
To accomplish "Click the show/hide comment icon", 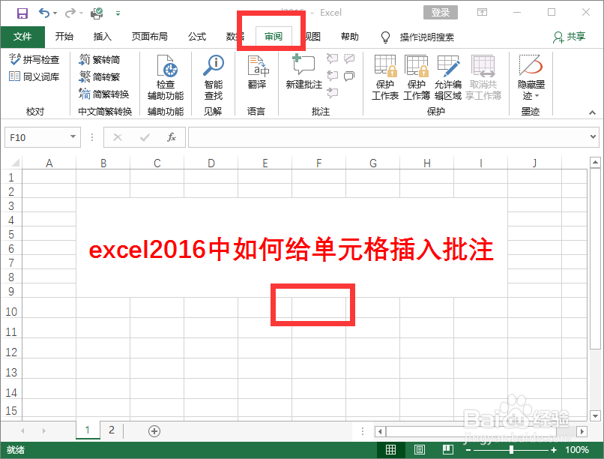I will [x=349, y=58].
